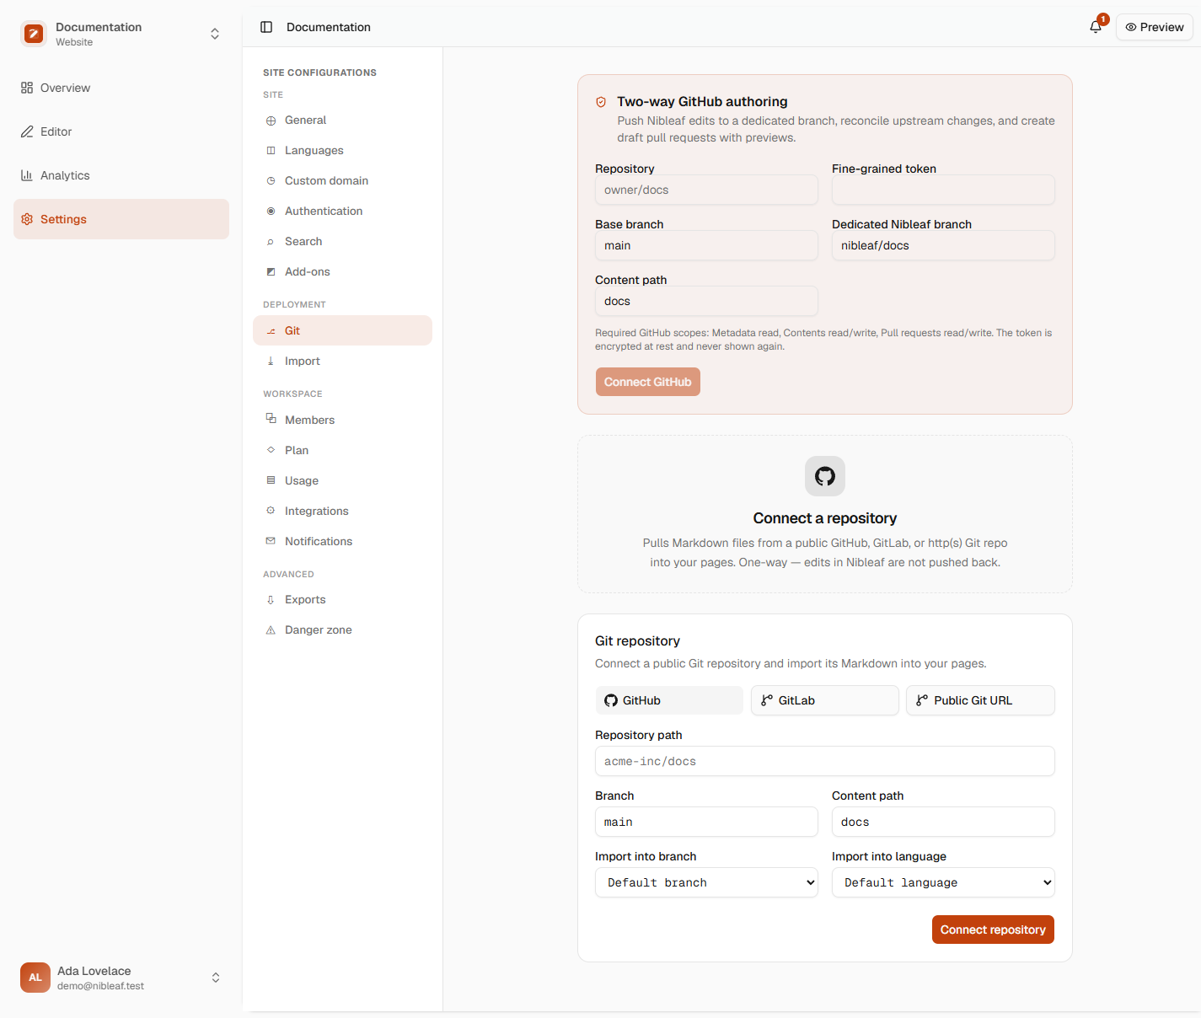The image size is (1201, 1018).
Task: Open Usage settings
Action: pyautogui.click(x=342, y=480)
